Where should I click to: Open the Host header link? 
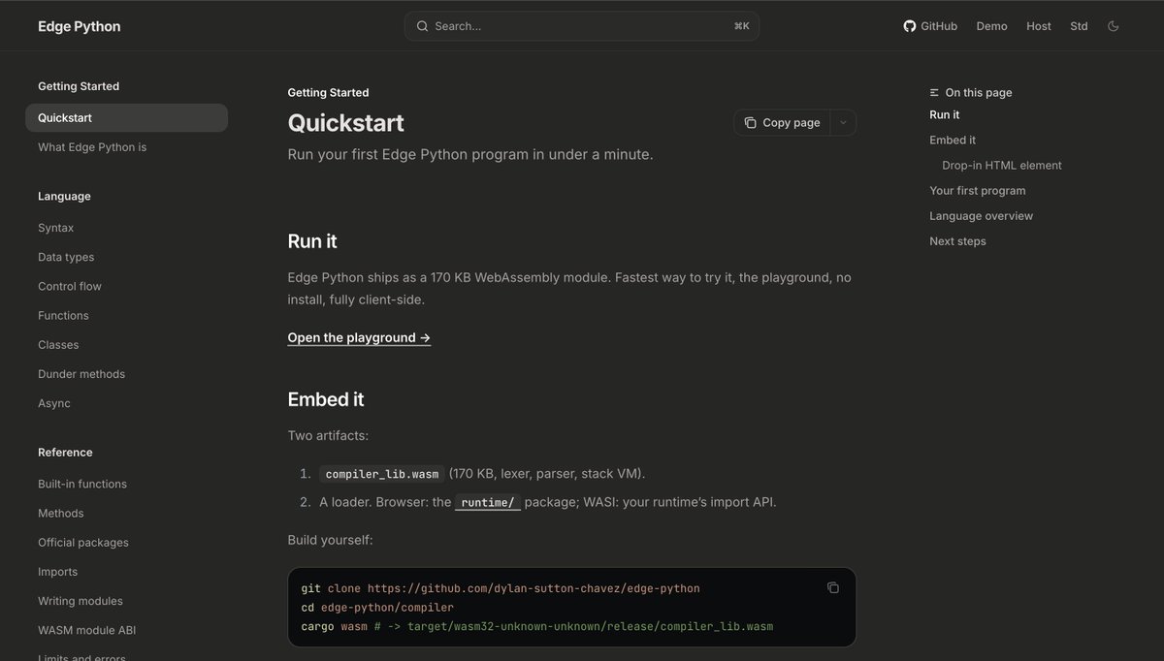pyautogui.click(x=1039, y=26)
